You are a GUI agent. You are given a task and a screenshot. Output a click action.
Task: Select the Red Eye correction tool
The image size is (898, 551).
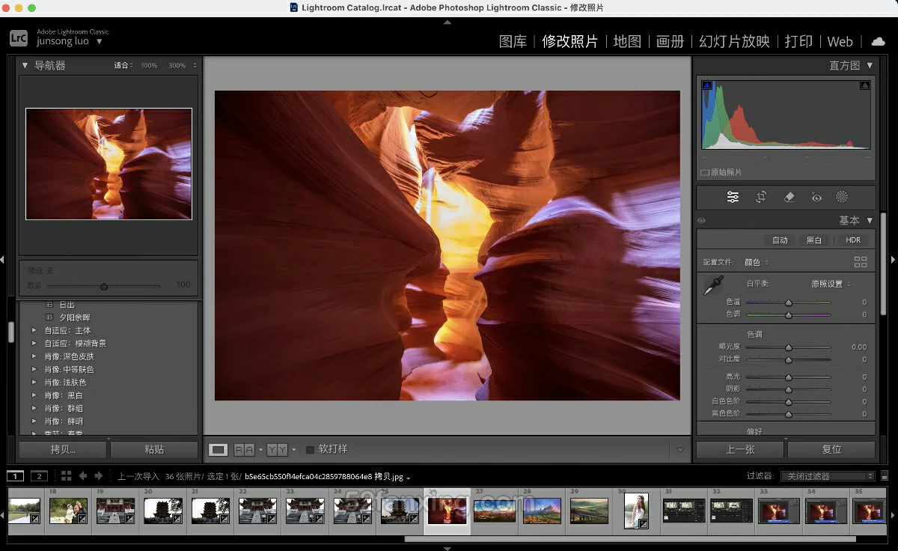pyautogui.click(x=816, y=198)
